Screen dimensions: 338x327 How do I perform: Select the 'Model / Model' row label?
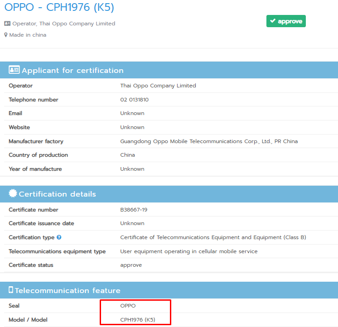[x=28, y=320]
